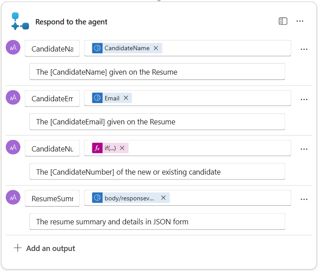318x271 pixels.
Task: Click the text type icon beside CandidateName
Action: coord(13,48)
